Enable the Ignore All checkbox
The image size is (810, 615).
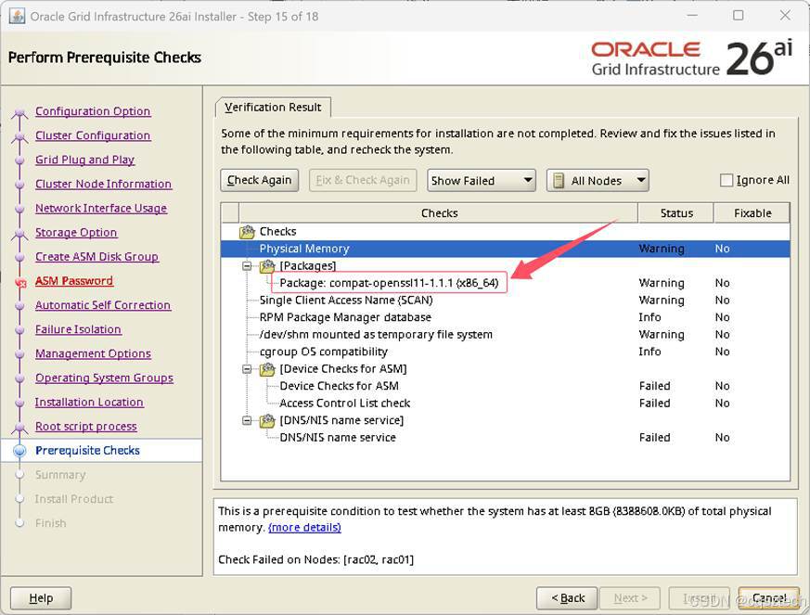click(x=726, y=180)
